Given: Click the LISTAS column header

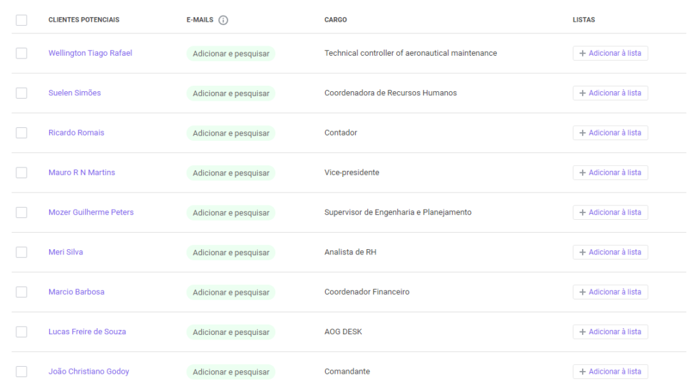Looking at the screenshot, I should pos(583,20).
